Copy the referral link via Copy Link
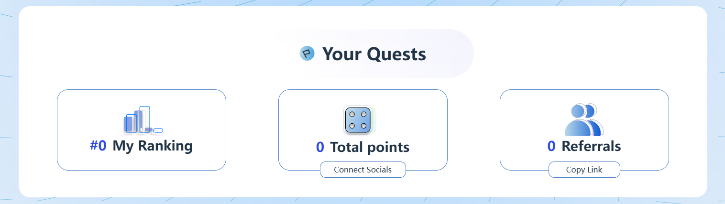 584,170
